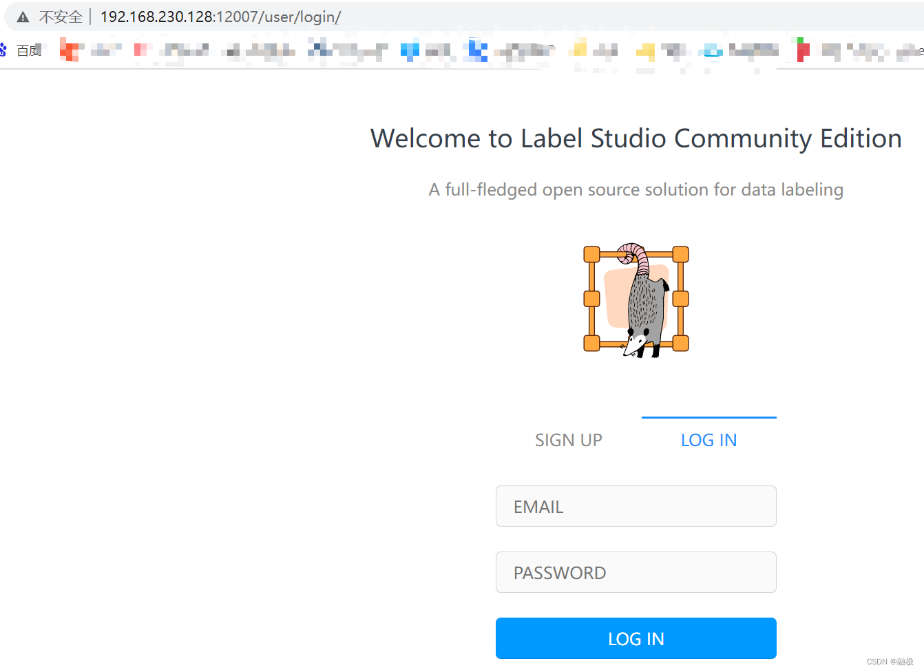Click the light-blue cloud bookmark icon
This screenshot has height=672, width=924.
coord(711,50)
